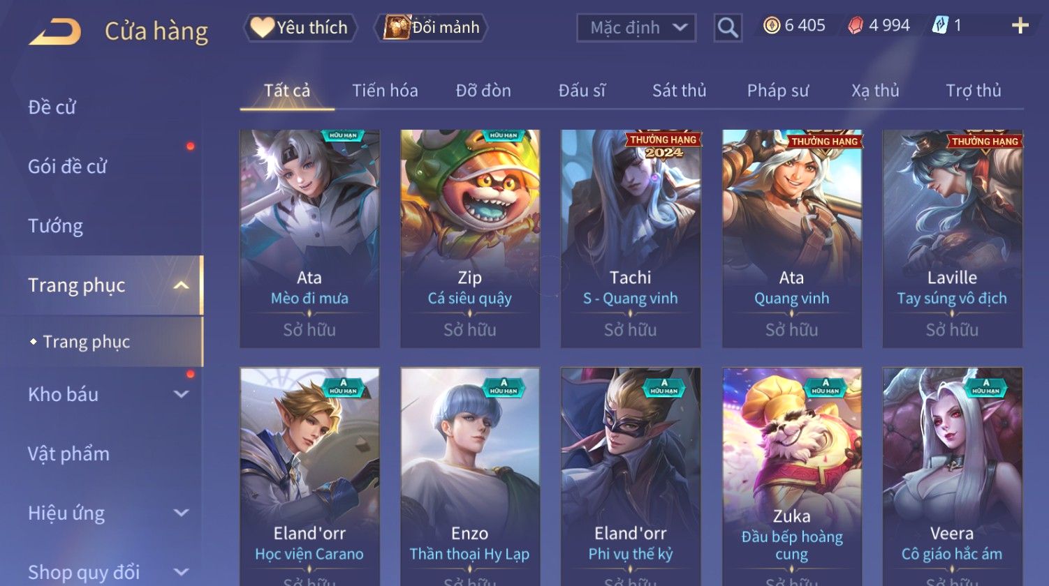1049x586 pixels.
Task: Open Gói đề cử in the sidebar
Action: 67,167
